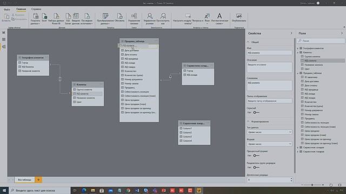Select Группа клиента in Поля list

[312, 57]
